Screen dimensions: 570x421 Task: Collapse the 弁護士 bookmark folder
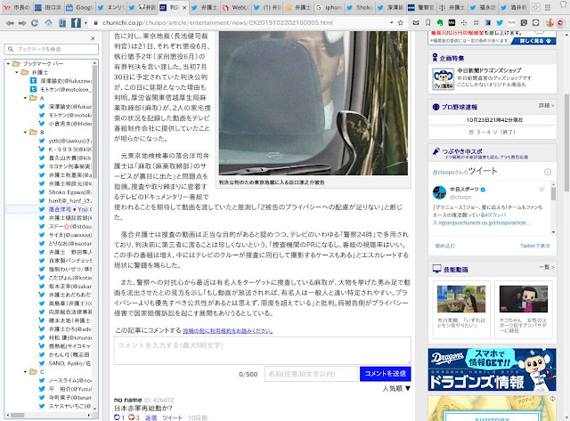click(x=17, y=72)
